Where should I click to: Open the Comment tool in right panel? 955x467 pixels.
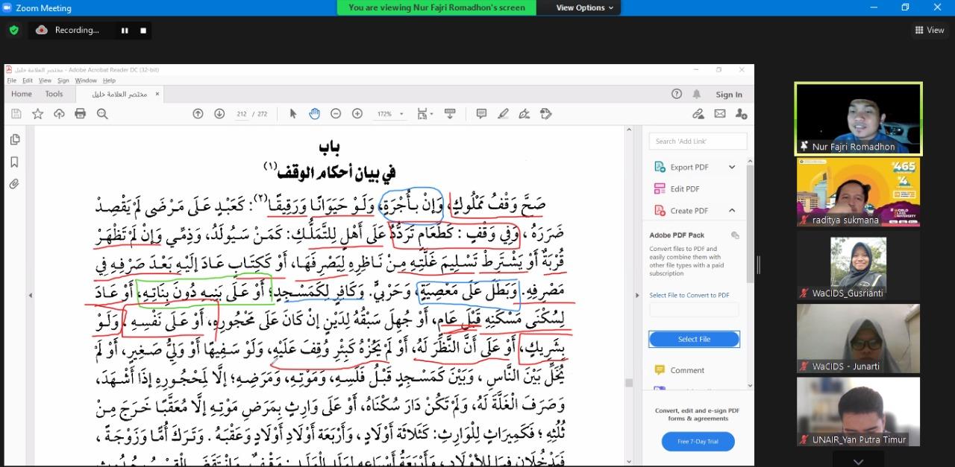[x=686, y=370]
